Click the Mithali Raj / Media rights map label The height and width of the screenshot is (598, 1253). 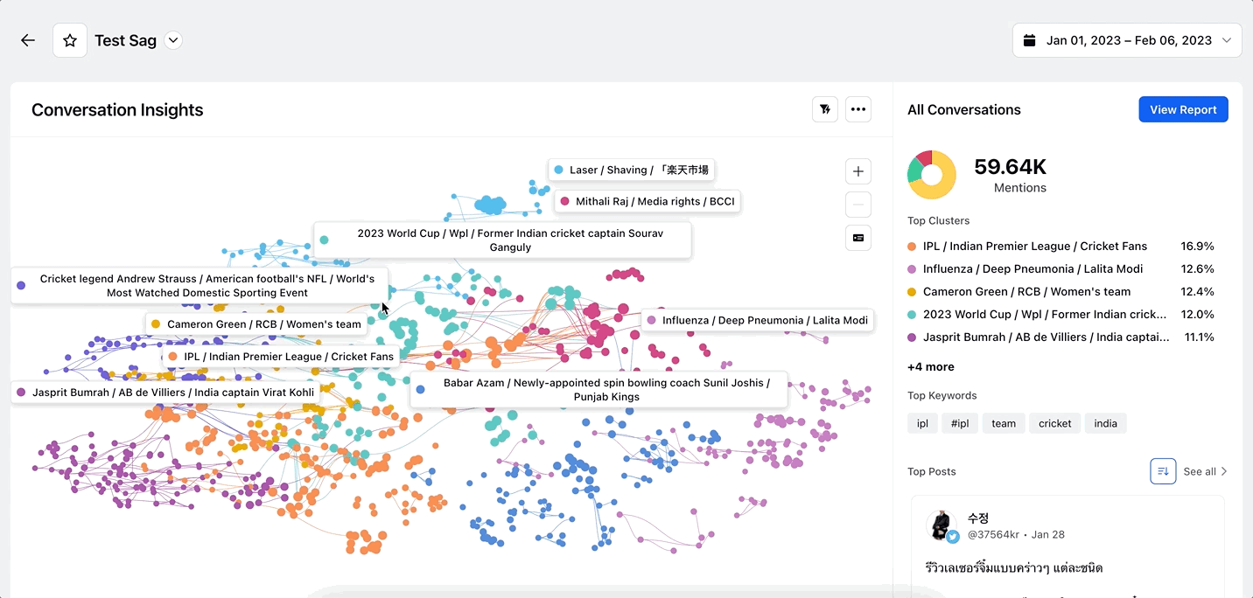[647, 201]
